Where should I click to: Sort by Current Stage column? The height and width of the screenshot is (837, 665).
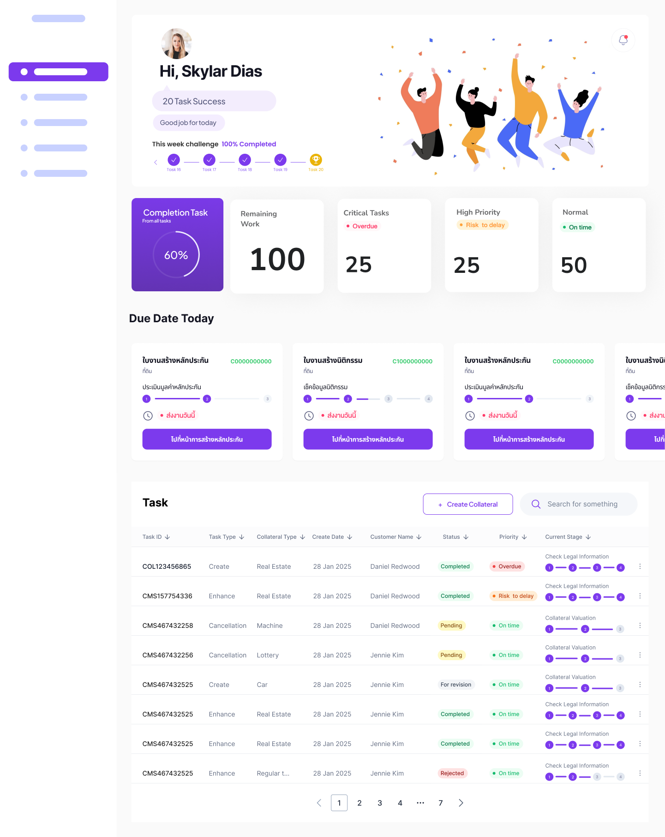tap(568, 537)
